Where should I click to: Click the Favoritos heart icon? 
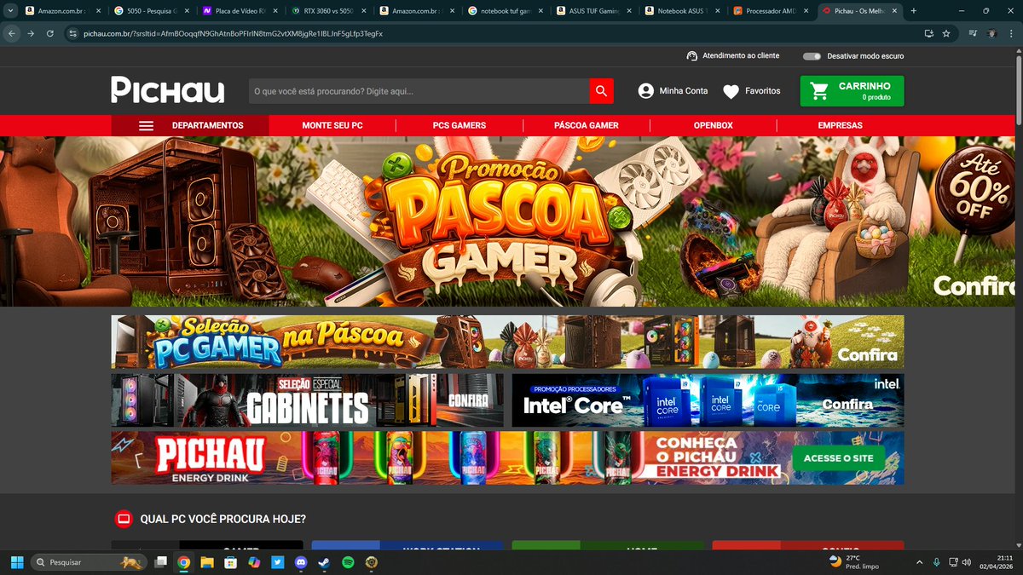pos(731,91)
